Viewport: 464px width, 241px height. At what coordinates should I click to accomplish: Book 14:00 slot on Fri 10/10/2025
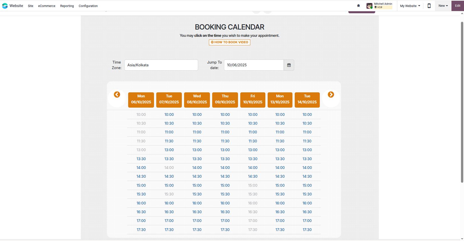[253, 168]
